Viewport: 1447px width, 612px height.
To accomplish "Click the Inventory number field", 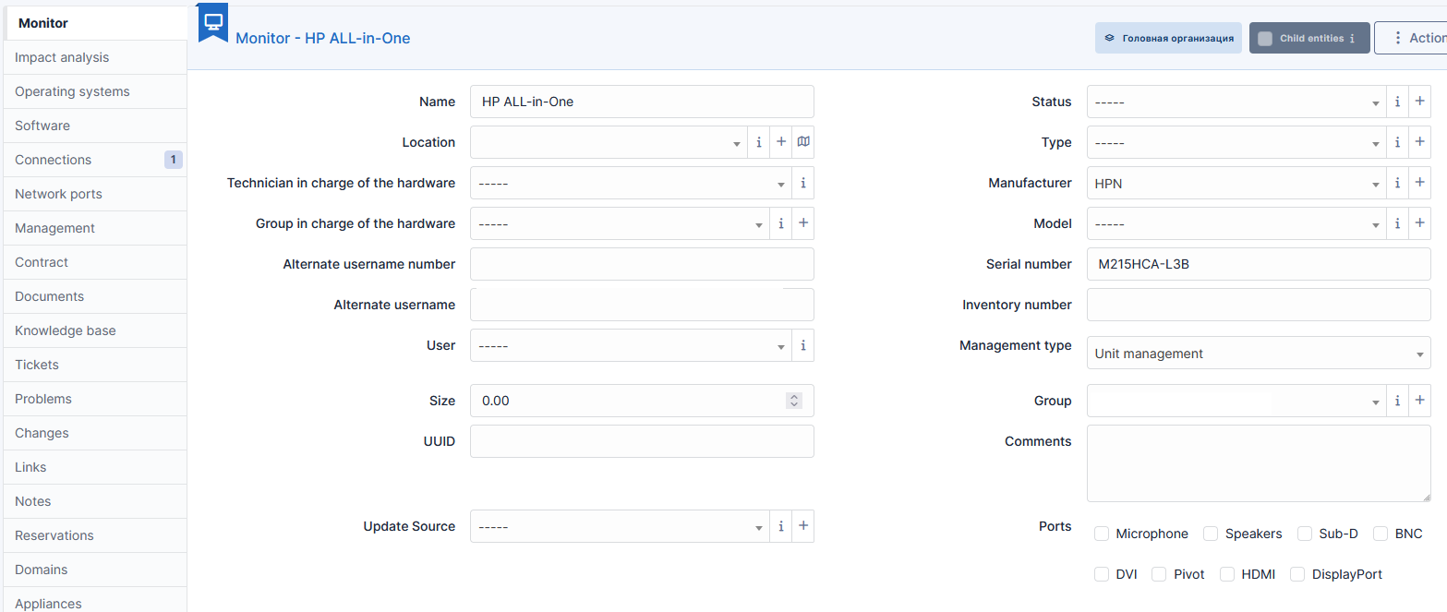I will (x=1259, y=305).
